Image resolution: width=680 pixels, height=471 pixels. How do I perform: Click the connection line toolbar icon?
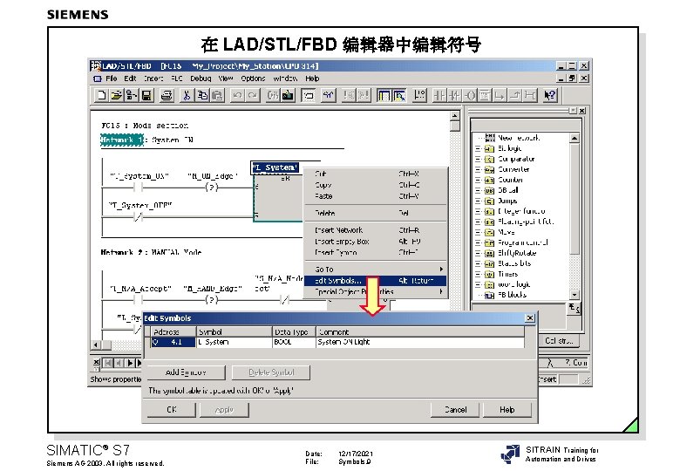click(x=530, y=95)
